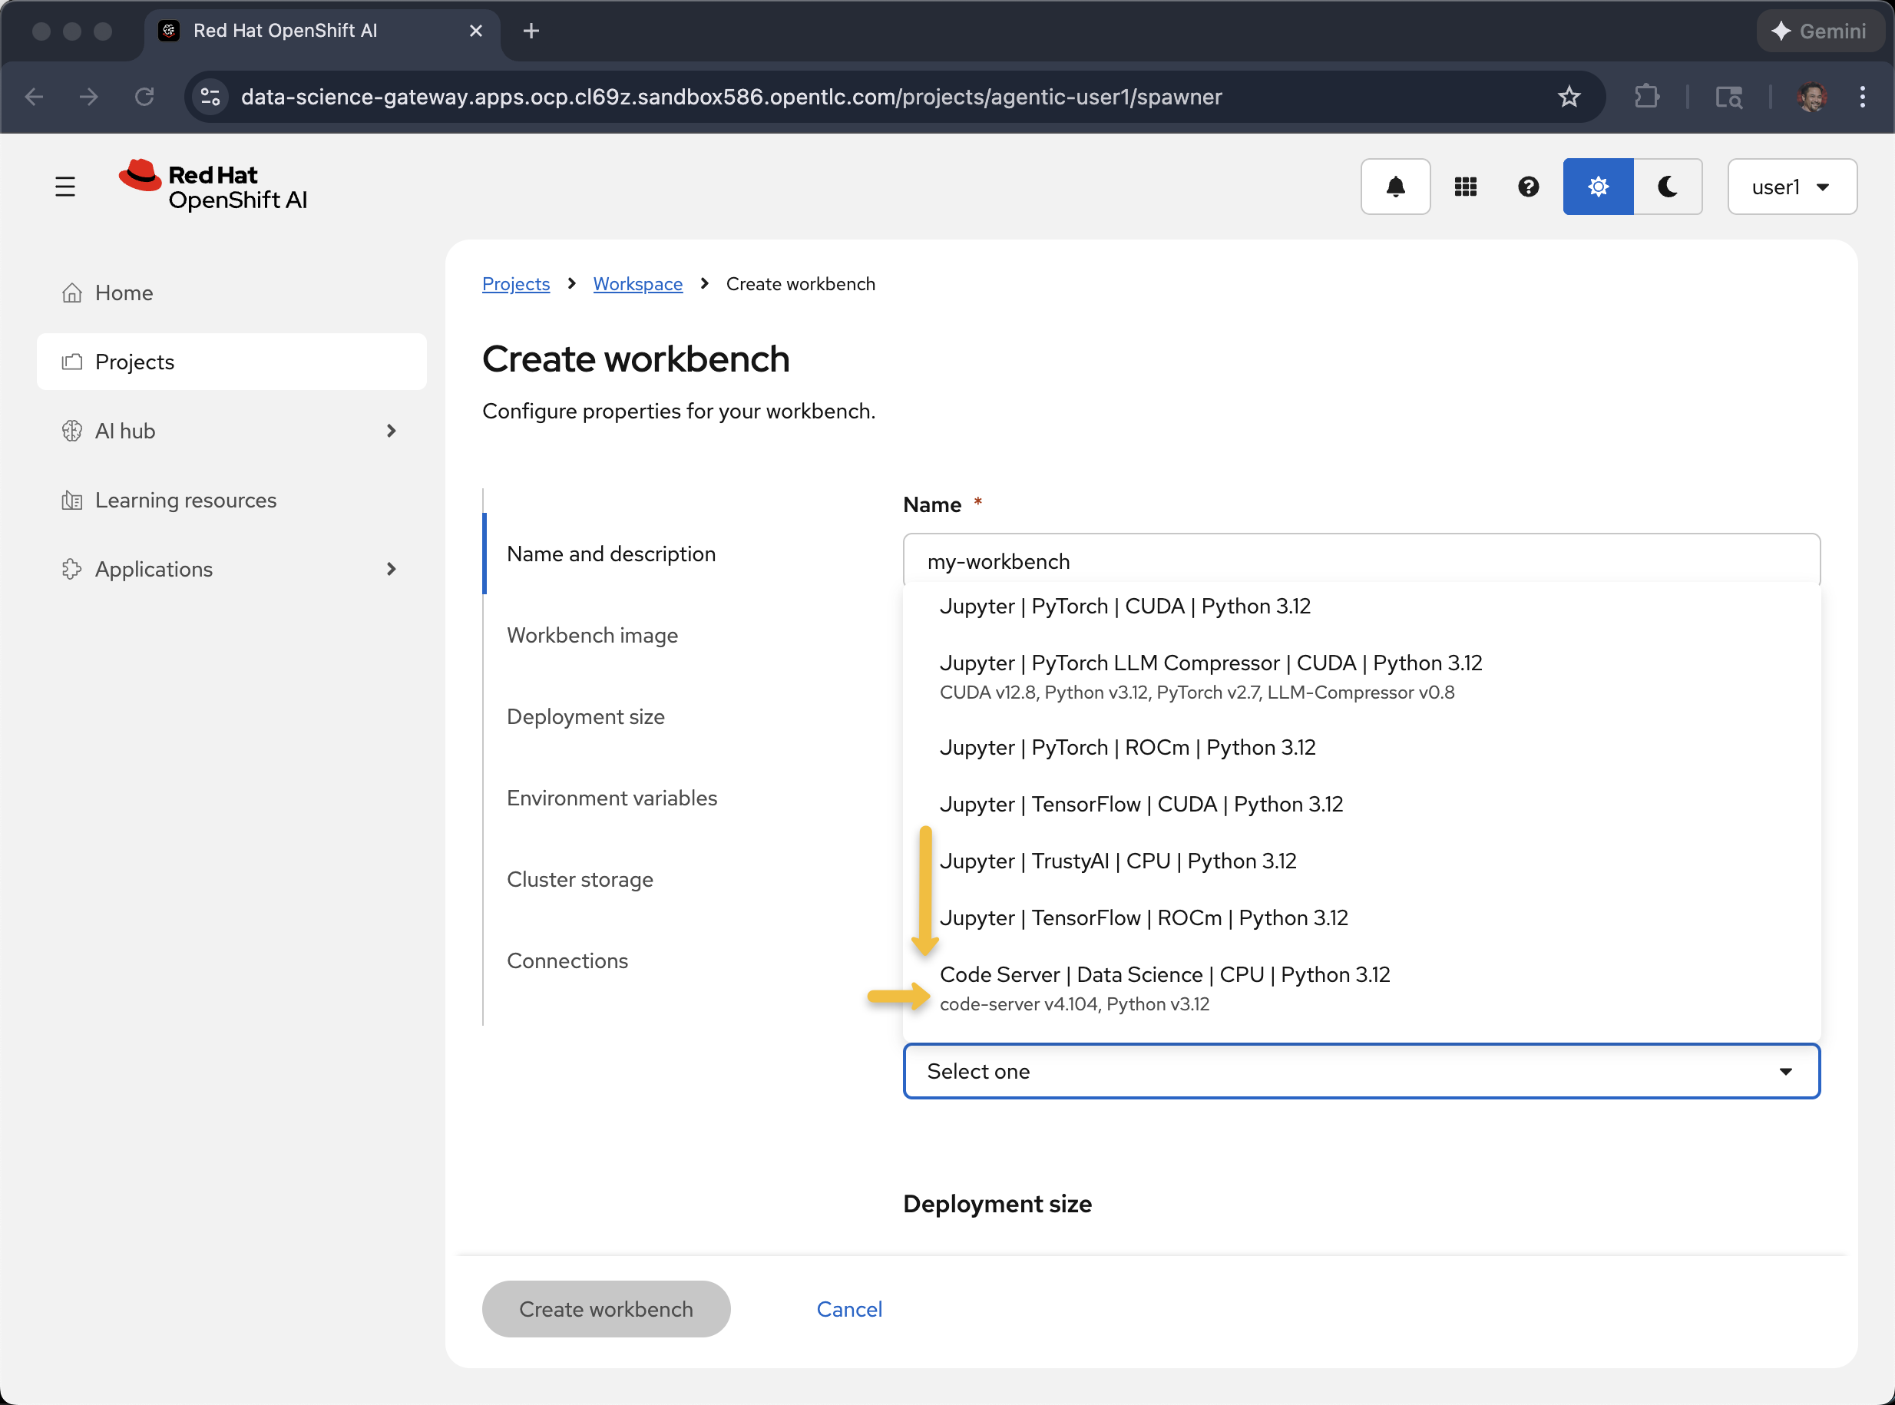Image resolution: width=1895 pixels, height=1405 pixels.
Task: Switch to dark theme mode
Action: pos(1668,187)
